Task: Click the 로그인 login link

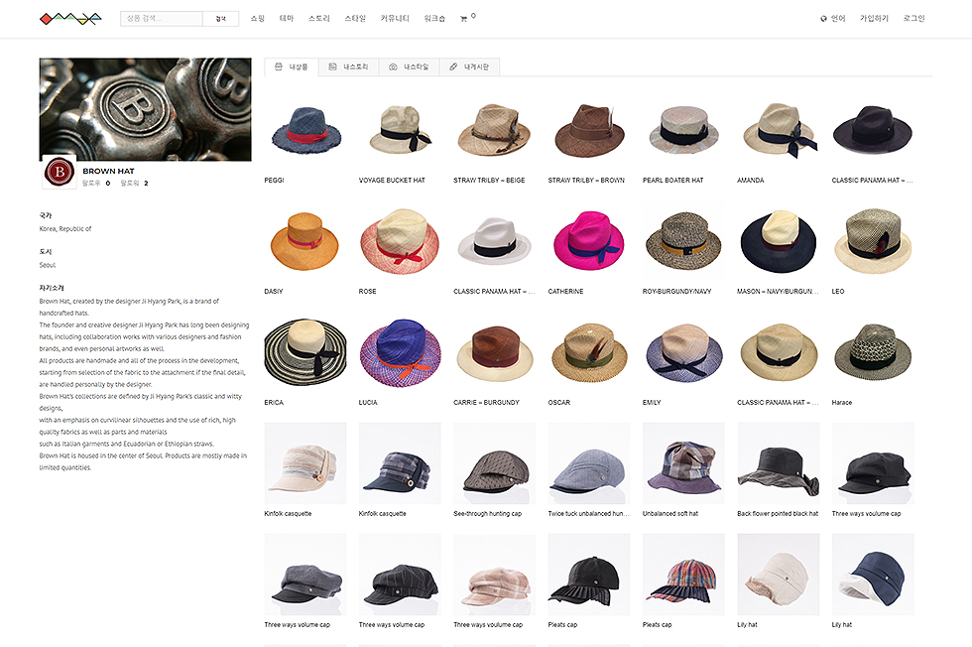Action: 913,19
